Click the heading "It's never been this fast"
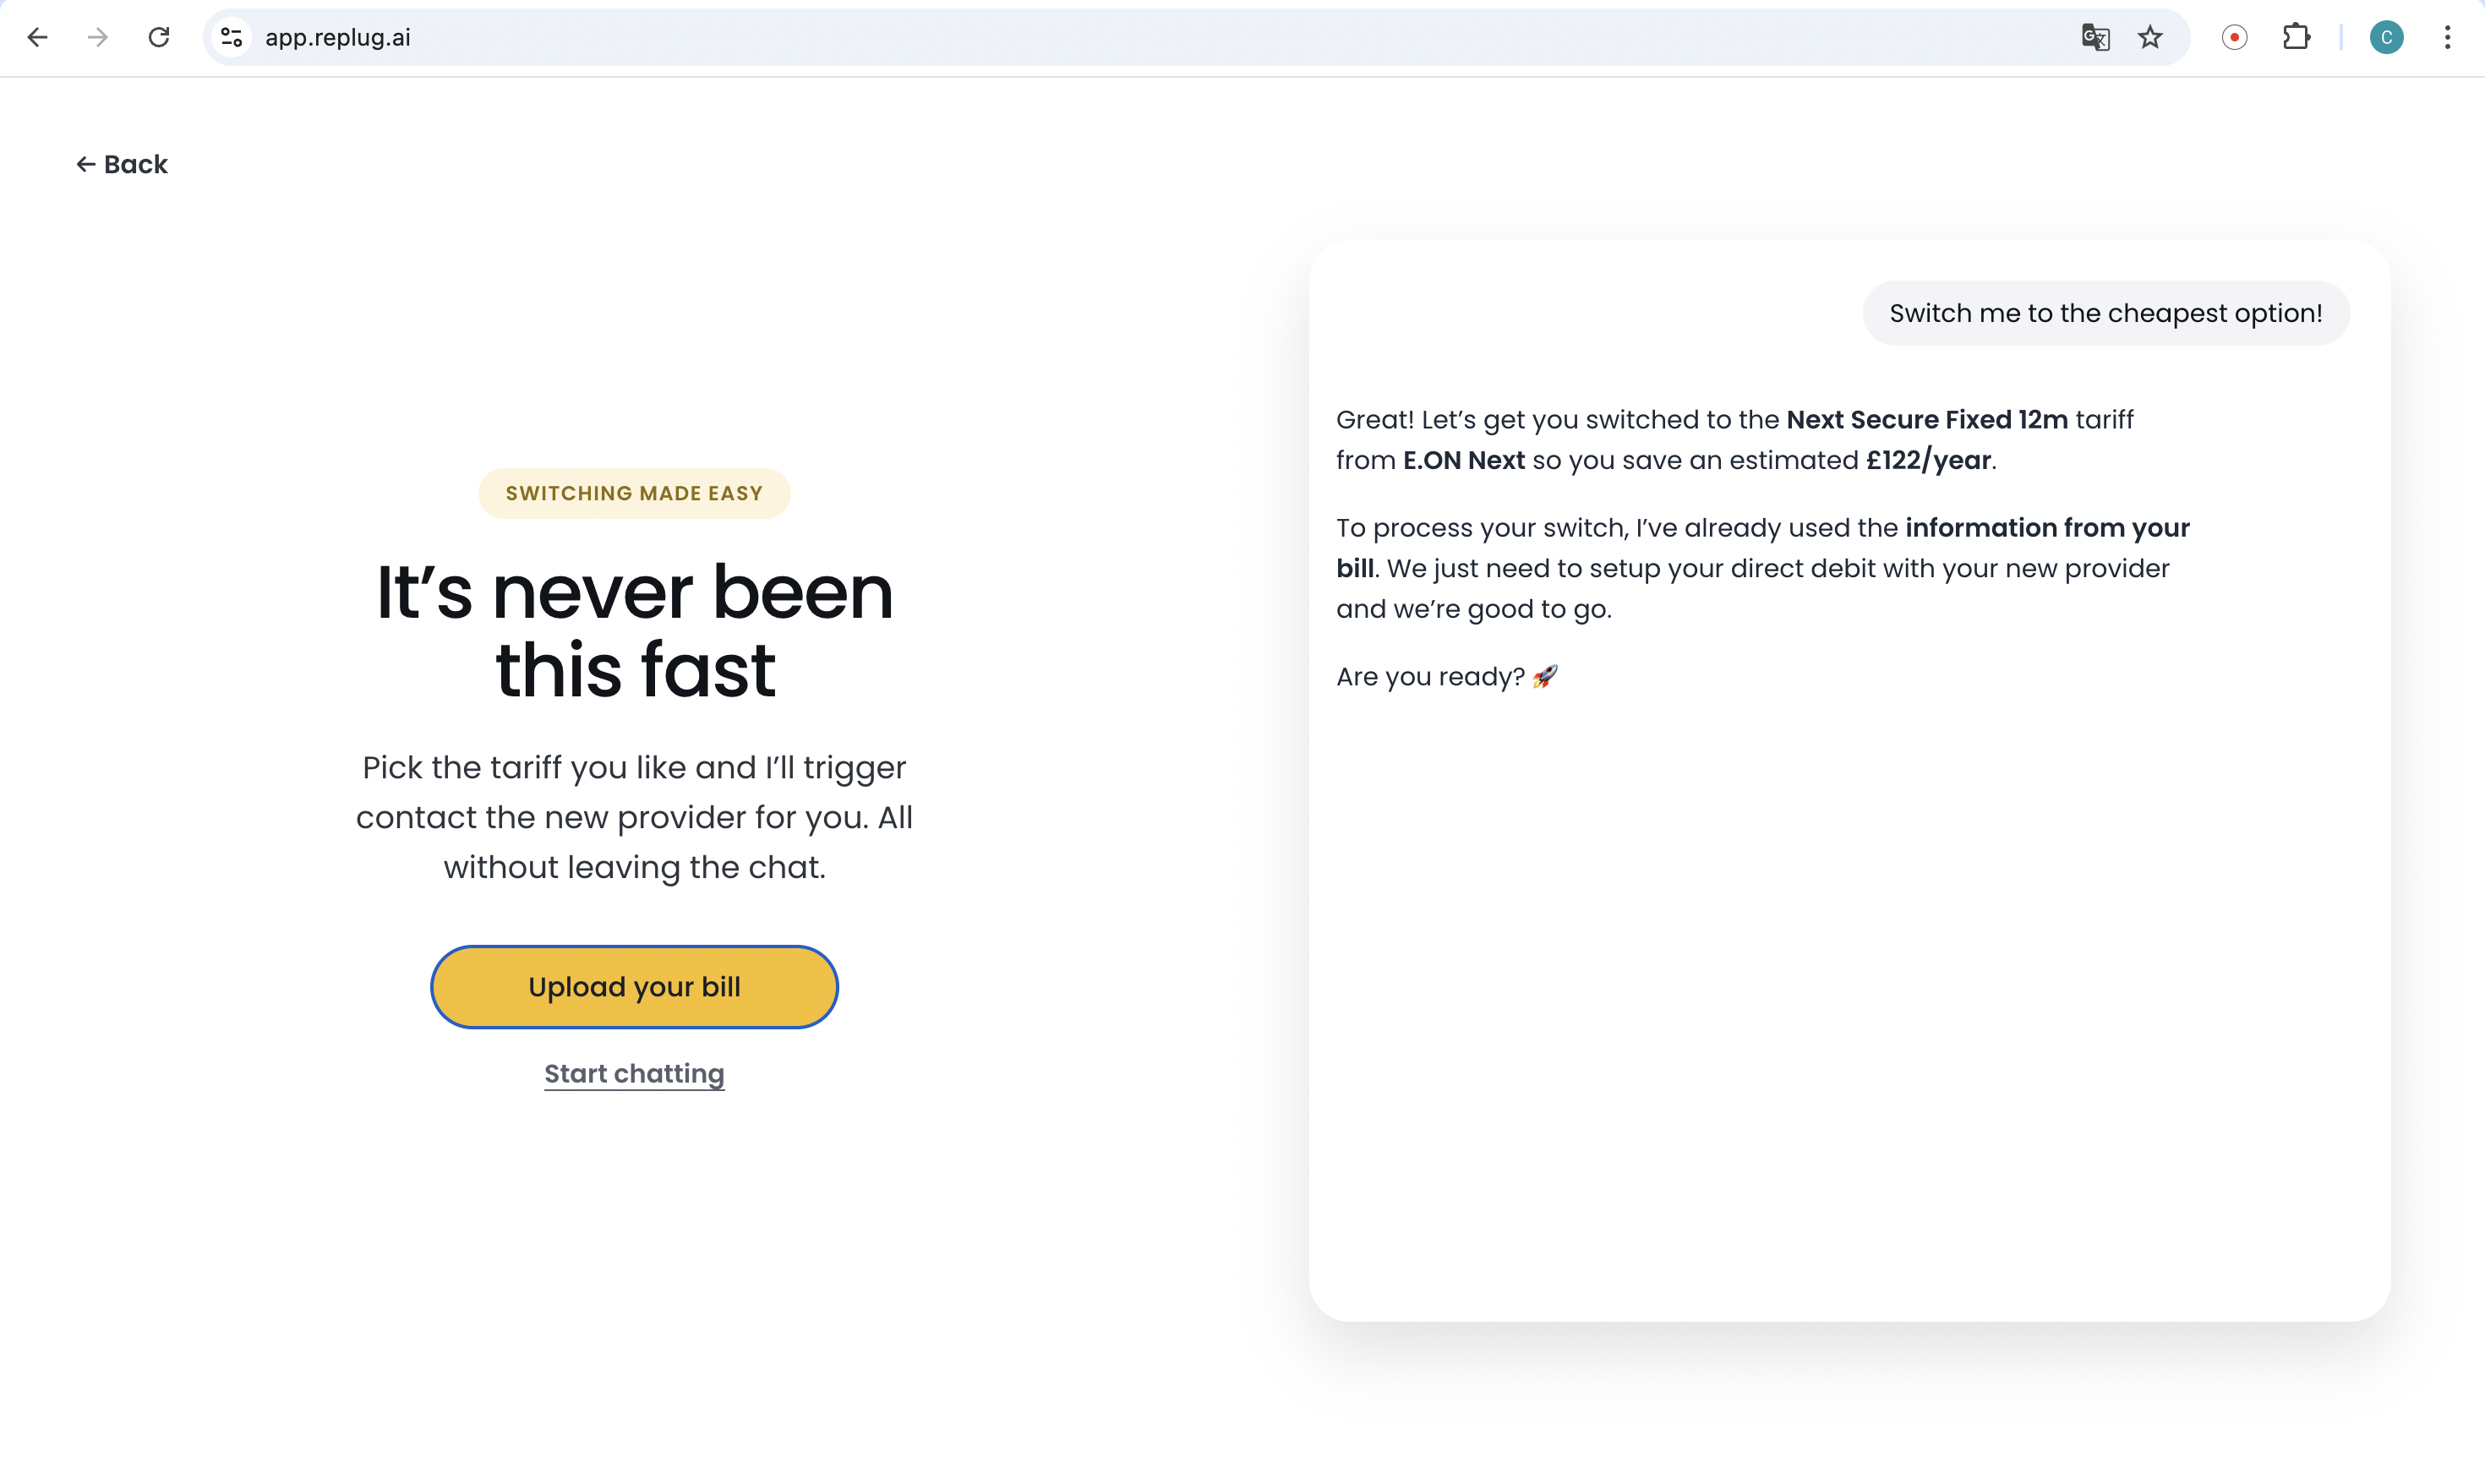This screenshot has width=2485, height=1484. (634, 630)
